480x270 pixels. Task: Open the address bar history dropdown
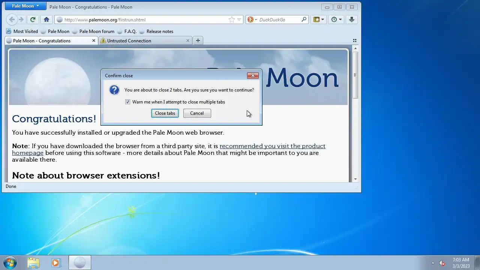tap(239, 19)
